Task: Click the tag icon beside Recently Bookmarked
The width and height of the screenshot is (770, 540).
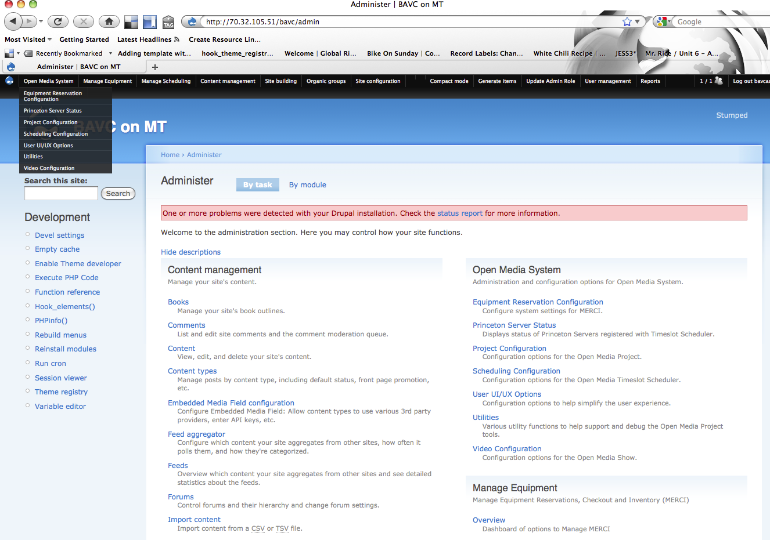Action: click(28, 53)
